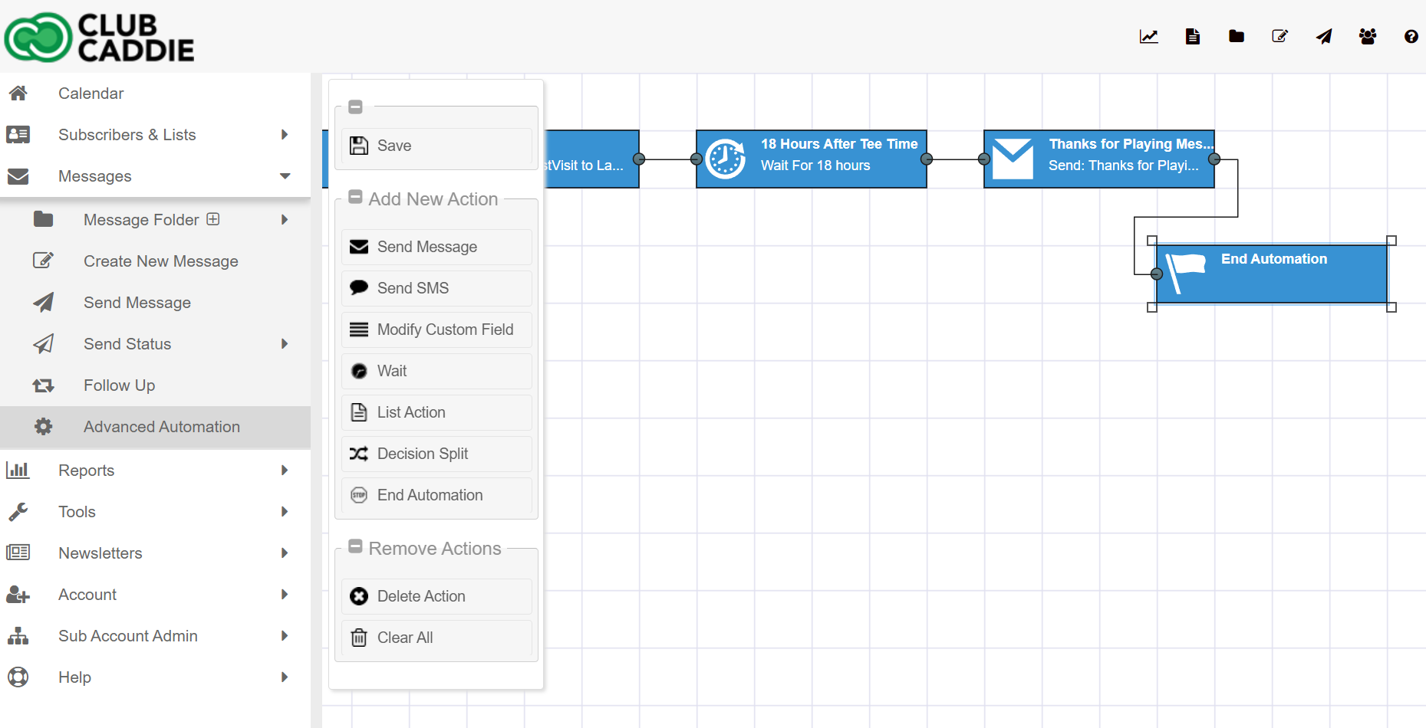Click the bar chart icon beside Reports
The width and height of the screenshot is (1426, 728).
pyautogui.click(x=18, y=470)
